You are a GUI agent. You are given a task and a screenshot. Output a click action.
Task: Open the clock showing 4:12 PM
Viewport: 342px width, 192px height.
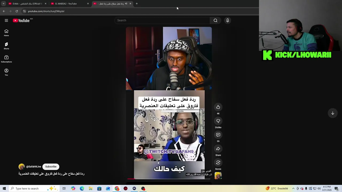point(327,189)
